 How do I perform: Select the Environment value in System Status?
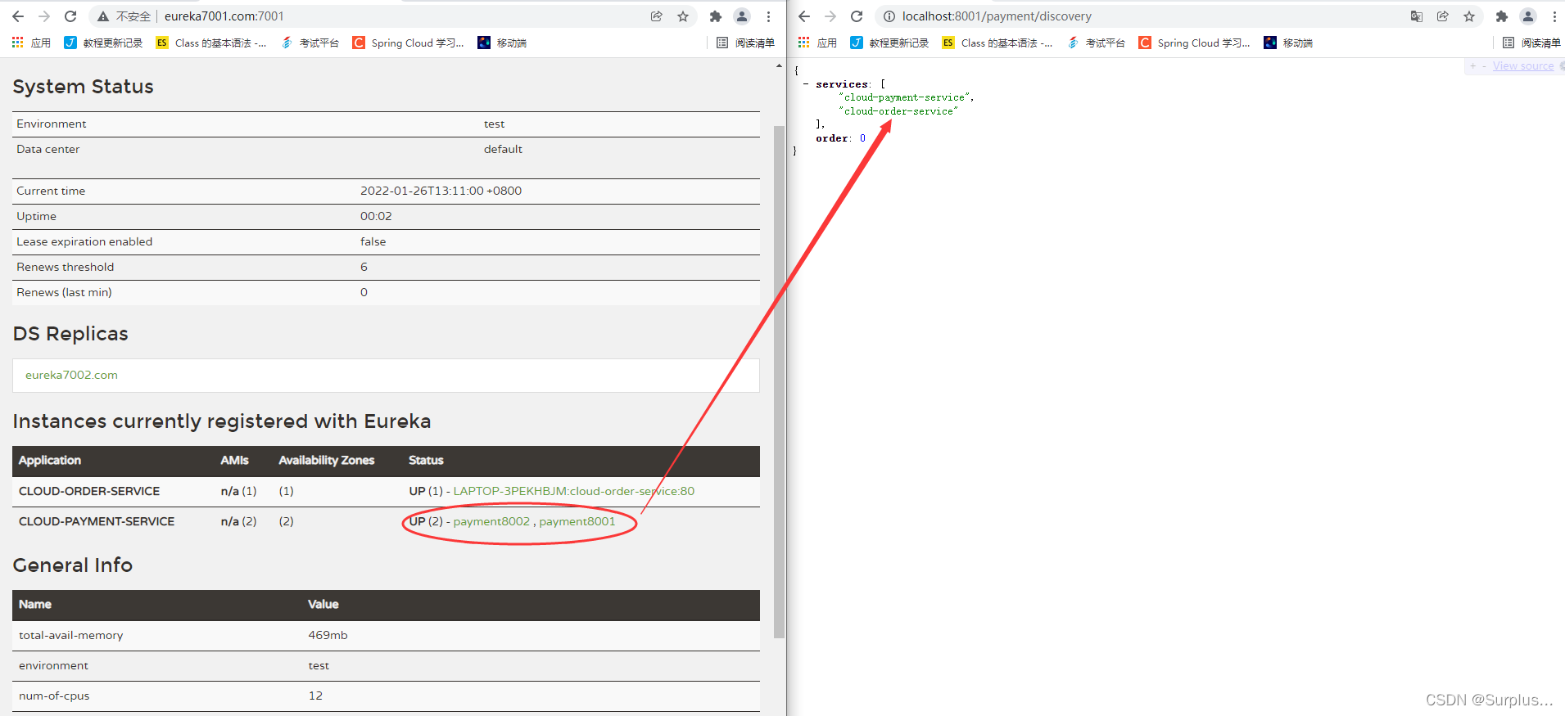pos(494,124)
